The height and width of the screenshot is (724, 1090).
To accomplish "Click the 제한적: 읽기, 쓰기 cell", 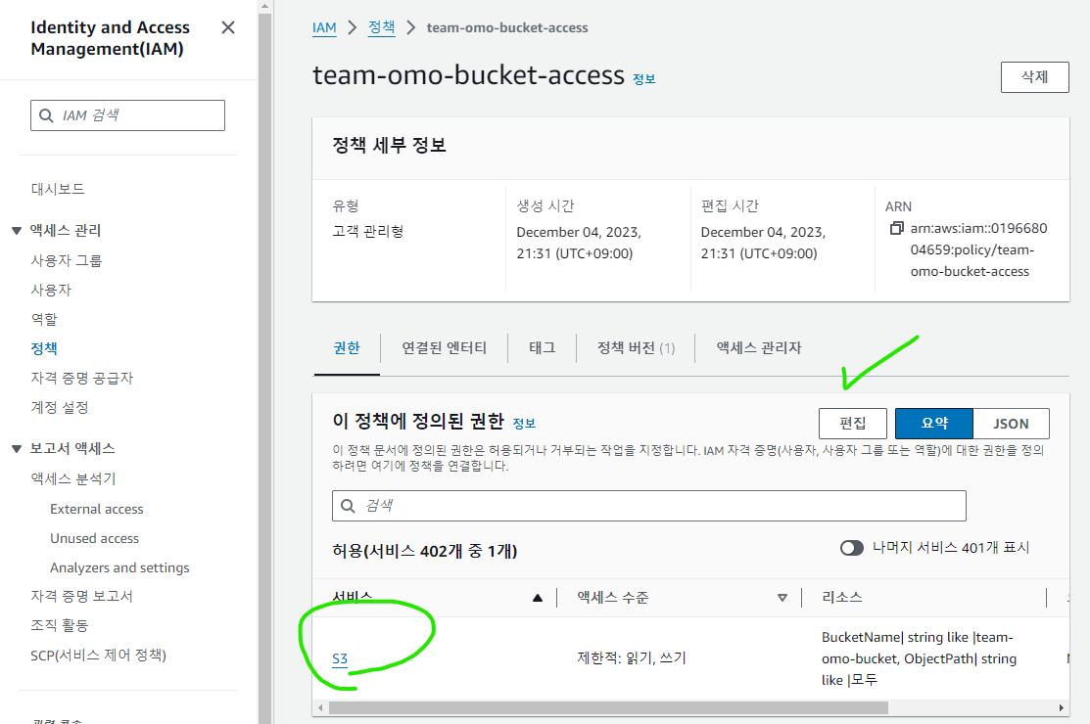I will coord(632,657).
